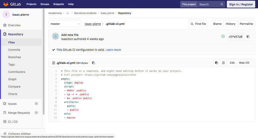Copy source using icon left of Open raw
This screenshot has width=258, height=138.
point(217,63)
